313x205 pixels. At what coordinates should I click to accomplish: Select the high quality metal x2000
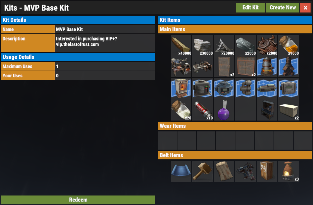(x=246, y=45)
